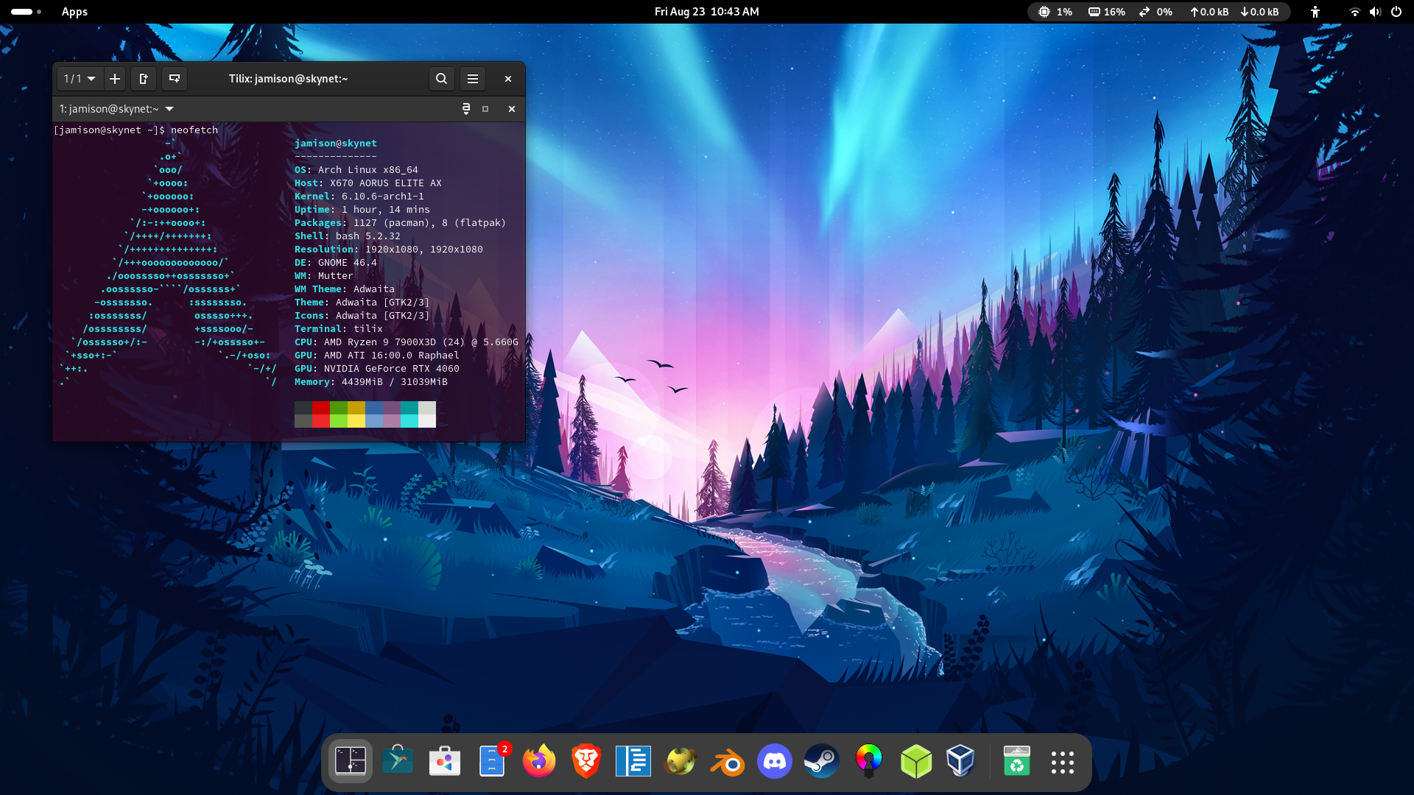This screenshot has height=795, width=1414.
Task: Click the Wi-Fi status icon
Action: pyautogui.click(x=1354, y=12)
